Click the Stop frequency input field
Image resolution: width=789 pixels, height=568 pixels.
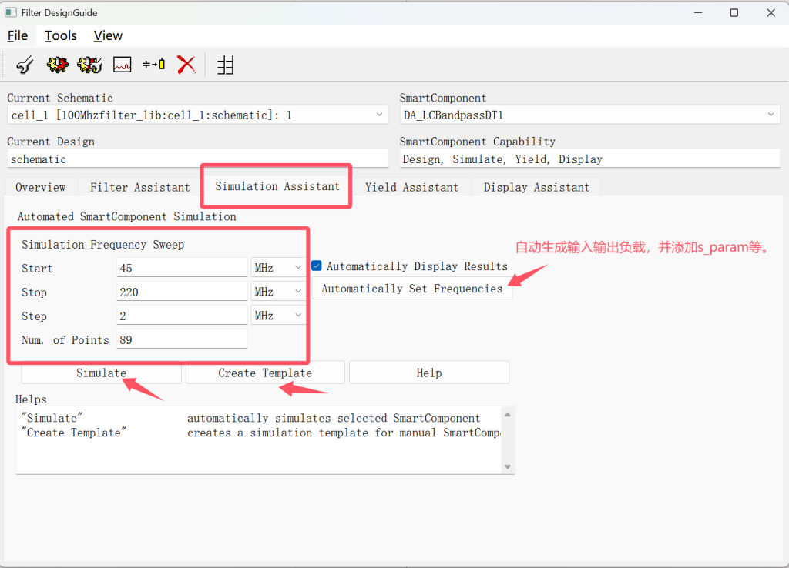pyautogui.click(x=182, y=292)
